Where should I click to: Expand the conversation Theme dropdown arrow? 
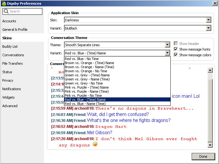pos(167,45)
